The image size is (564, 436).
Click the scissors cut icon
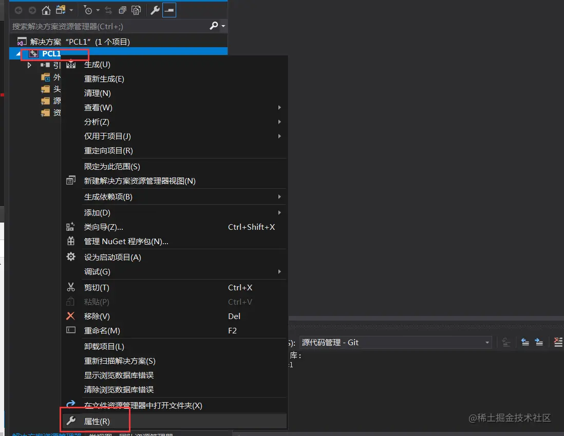71,287
